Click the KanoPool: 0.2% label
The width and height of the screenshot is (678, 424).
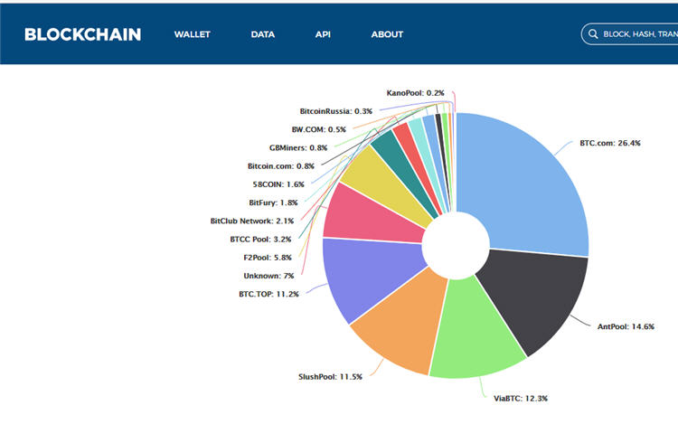(x=415, y=93)
